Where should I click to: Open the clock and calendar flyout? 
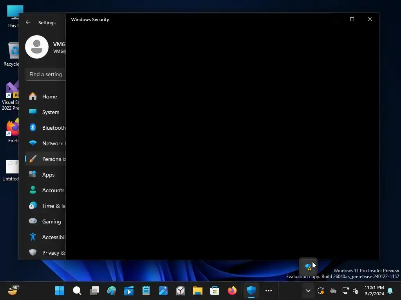[374, 291]
